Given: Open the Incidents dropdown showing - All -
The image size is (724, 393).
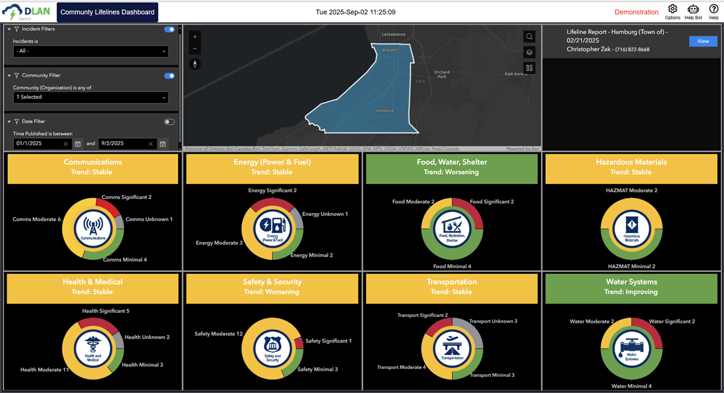Looking at the screenshot, I should click(x=90, y=52).
